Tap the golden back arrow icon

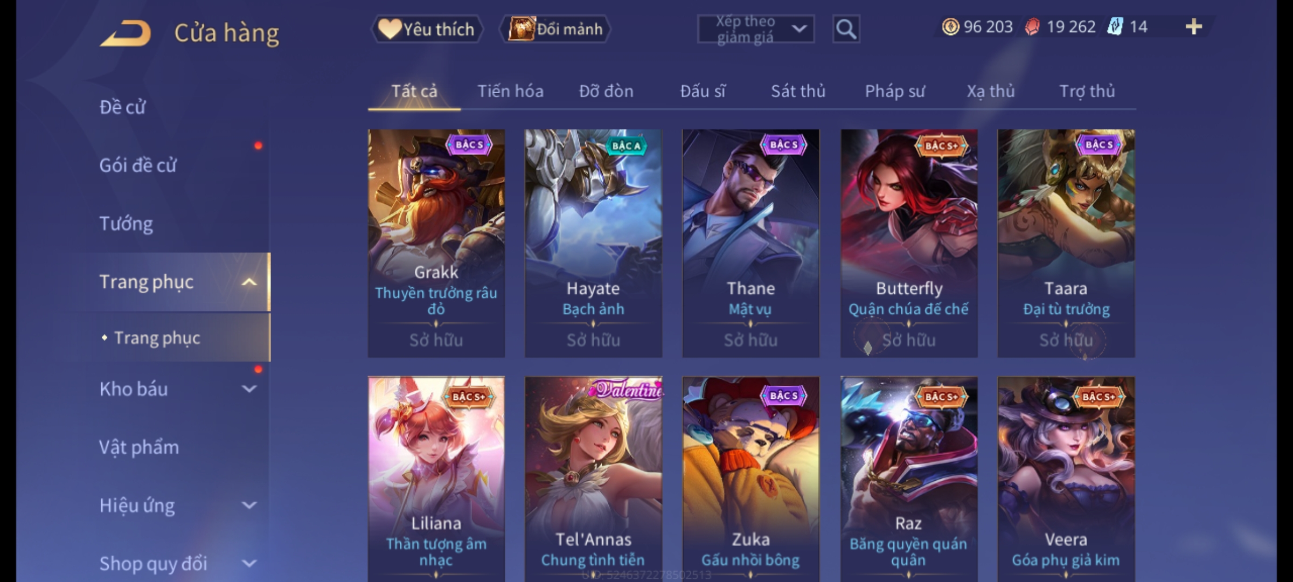point(126,33)
